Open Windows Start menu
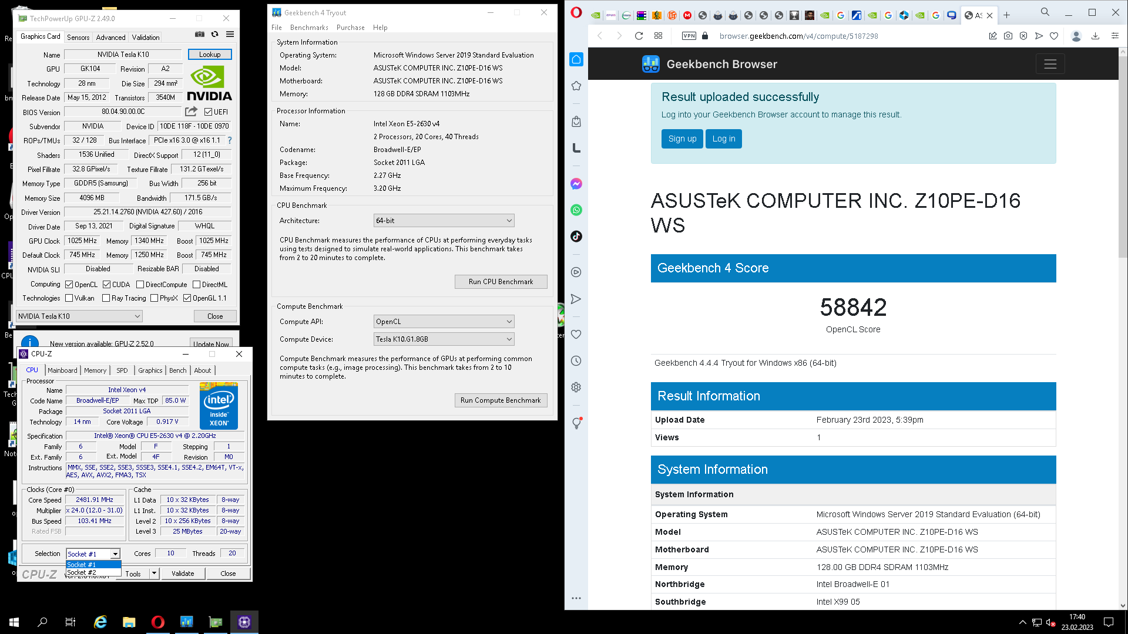 coord(14,622)
